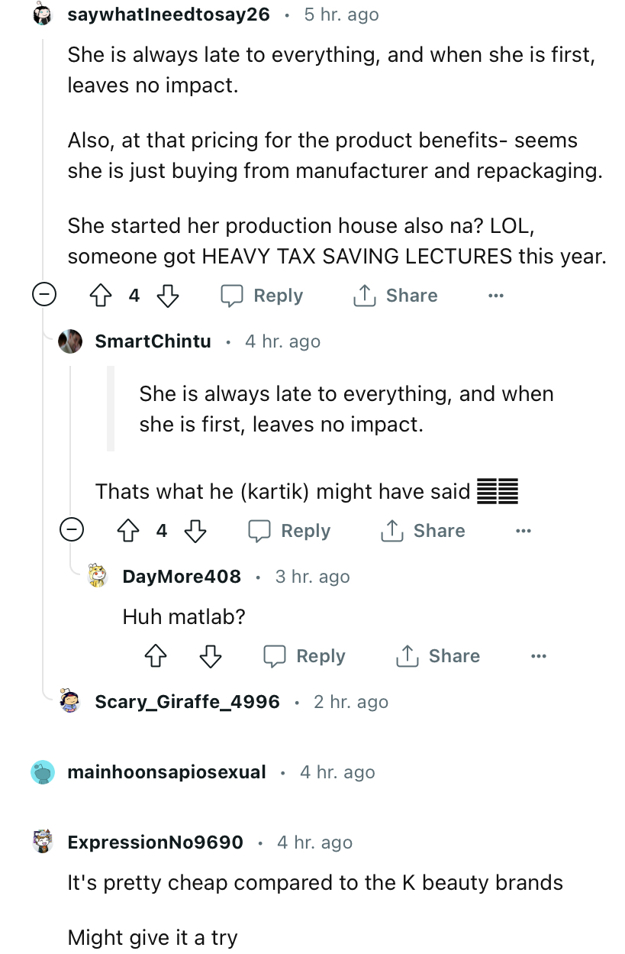Downvote DayMore408's 'Huh matlab?' comment
The image size is (625, 954).
(x=211, y=656)
